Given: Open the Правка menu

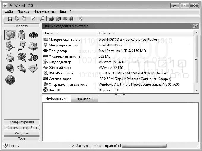Looking at the screenshot, I should (x=23, y=12).
